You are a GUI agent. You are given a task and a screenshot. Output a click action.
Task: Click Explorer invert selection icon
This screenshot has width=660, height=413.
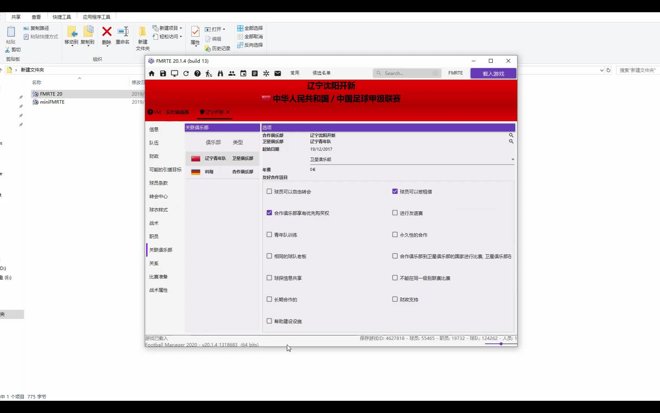pyautogui.click(x=240, y=45)
